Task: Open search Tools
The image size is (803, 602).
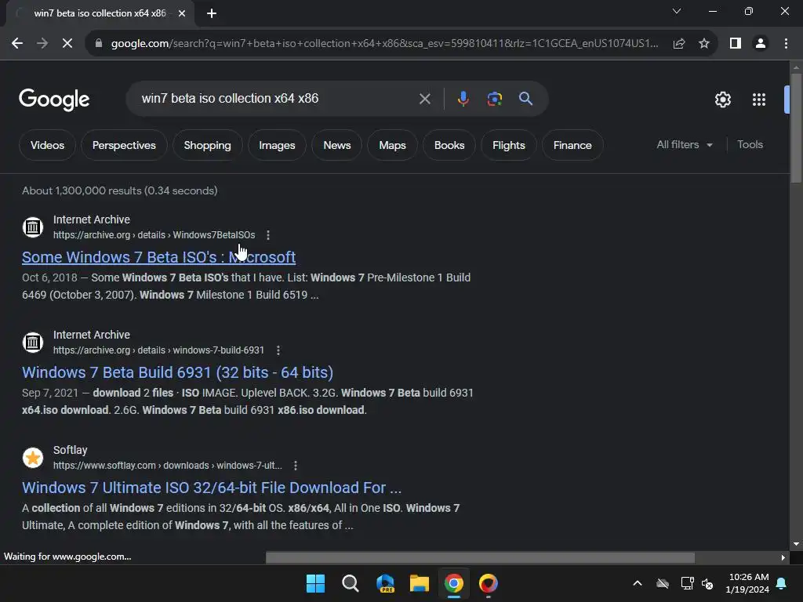Action: (750, 145)
